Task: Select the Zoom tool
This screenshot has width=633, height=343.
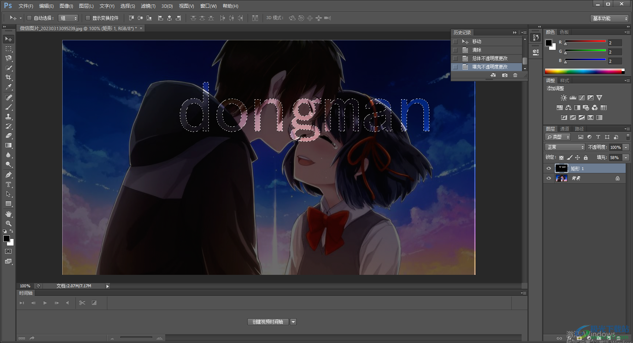Action: [x=8, y=224]
